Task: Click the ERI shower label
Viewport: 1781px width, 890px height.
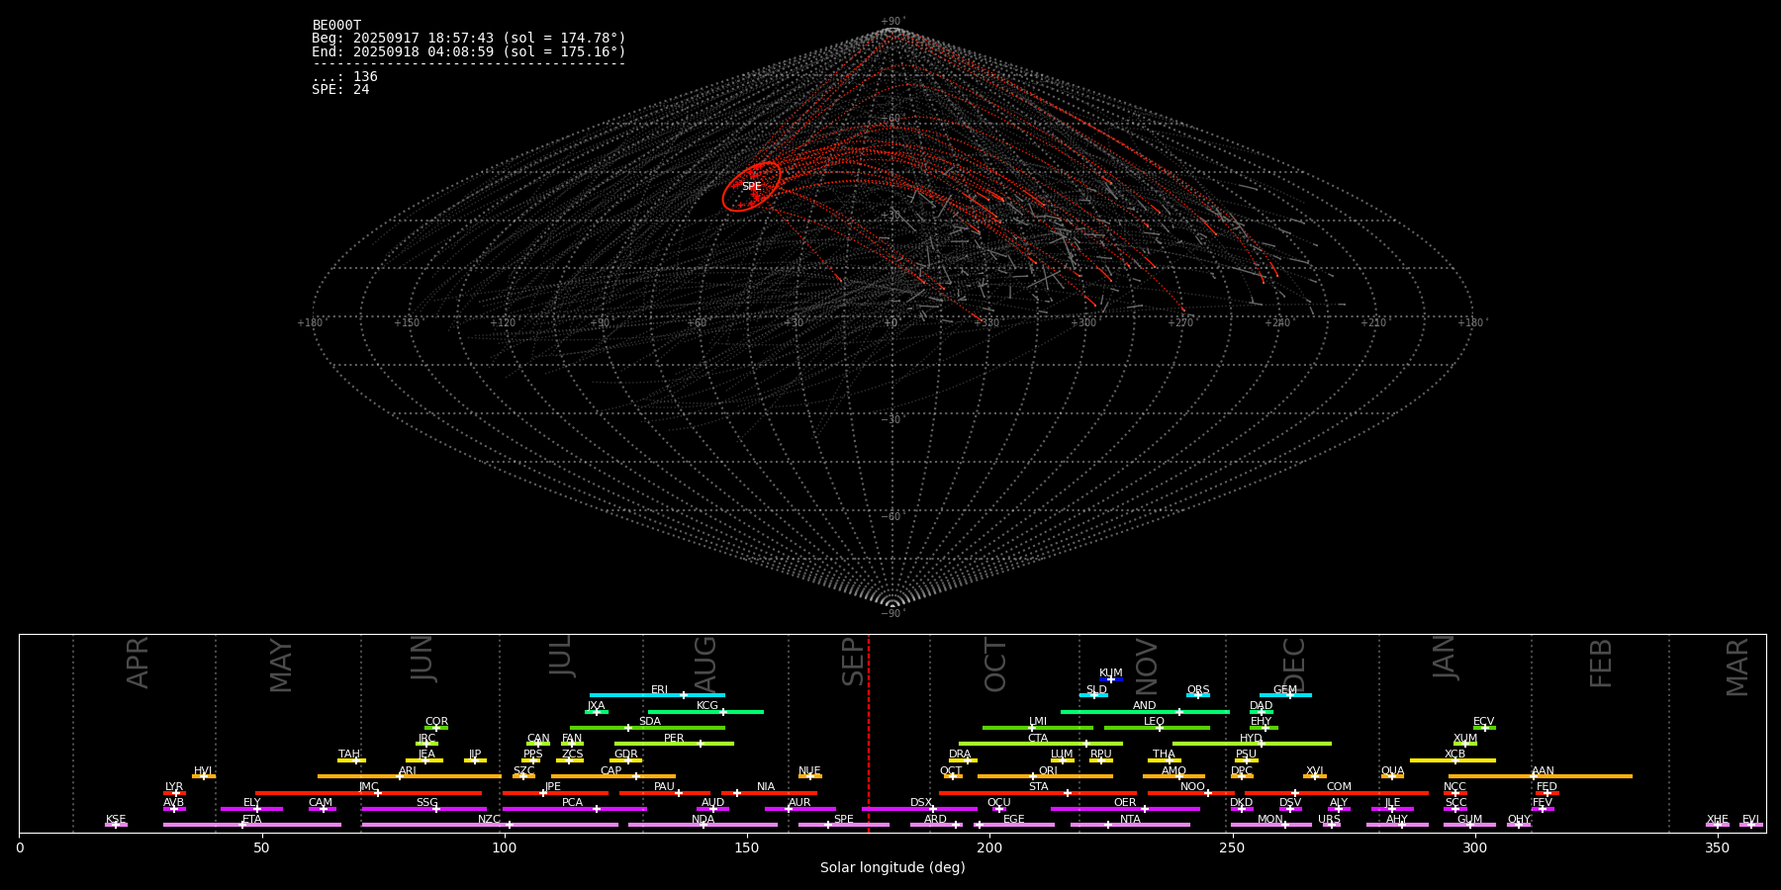Action: [660, 690]
